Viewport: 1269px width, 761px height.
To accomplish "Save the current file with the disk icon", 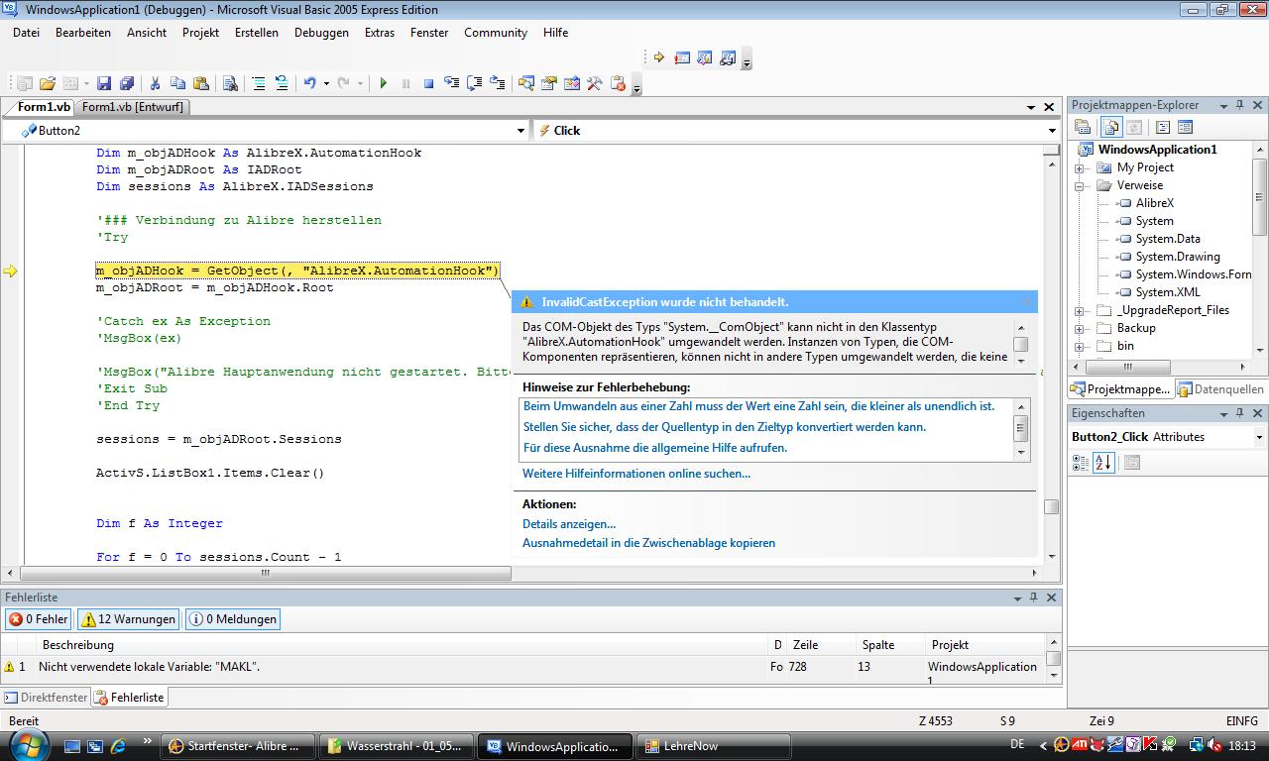I will [104, 84].
